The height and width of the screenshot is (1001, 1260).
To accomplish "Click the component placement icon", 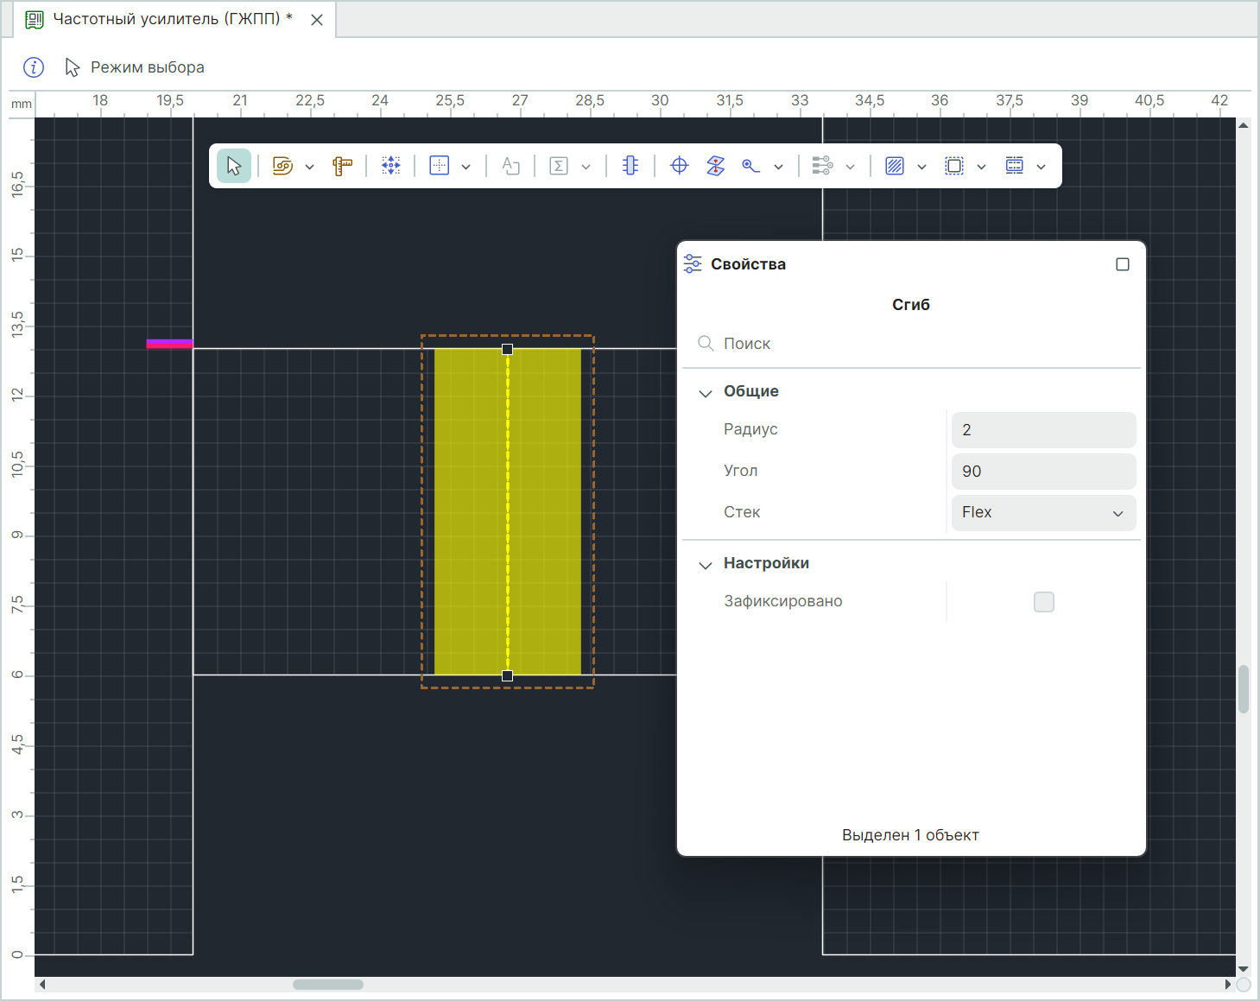I will [x=630, y=166].
